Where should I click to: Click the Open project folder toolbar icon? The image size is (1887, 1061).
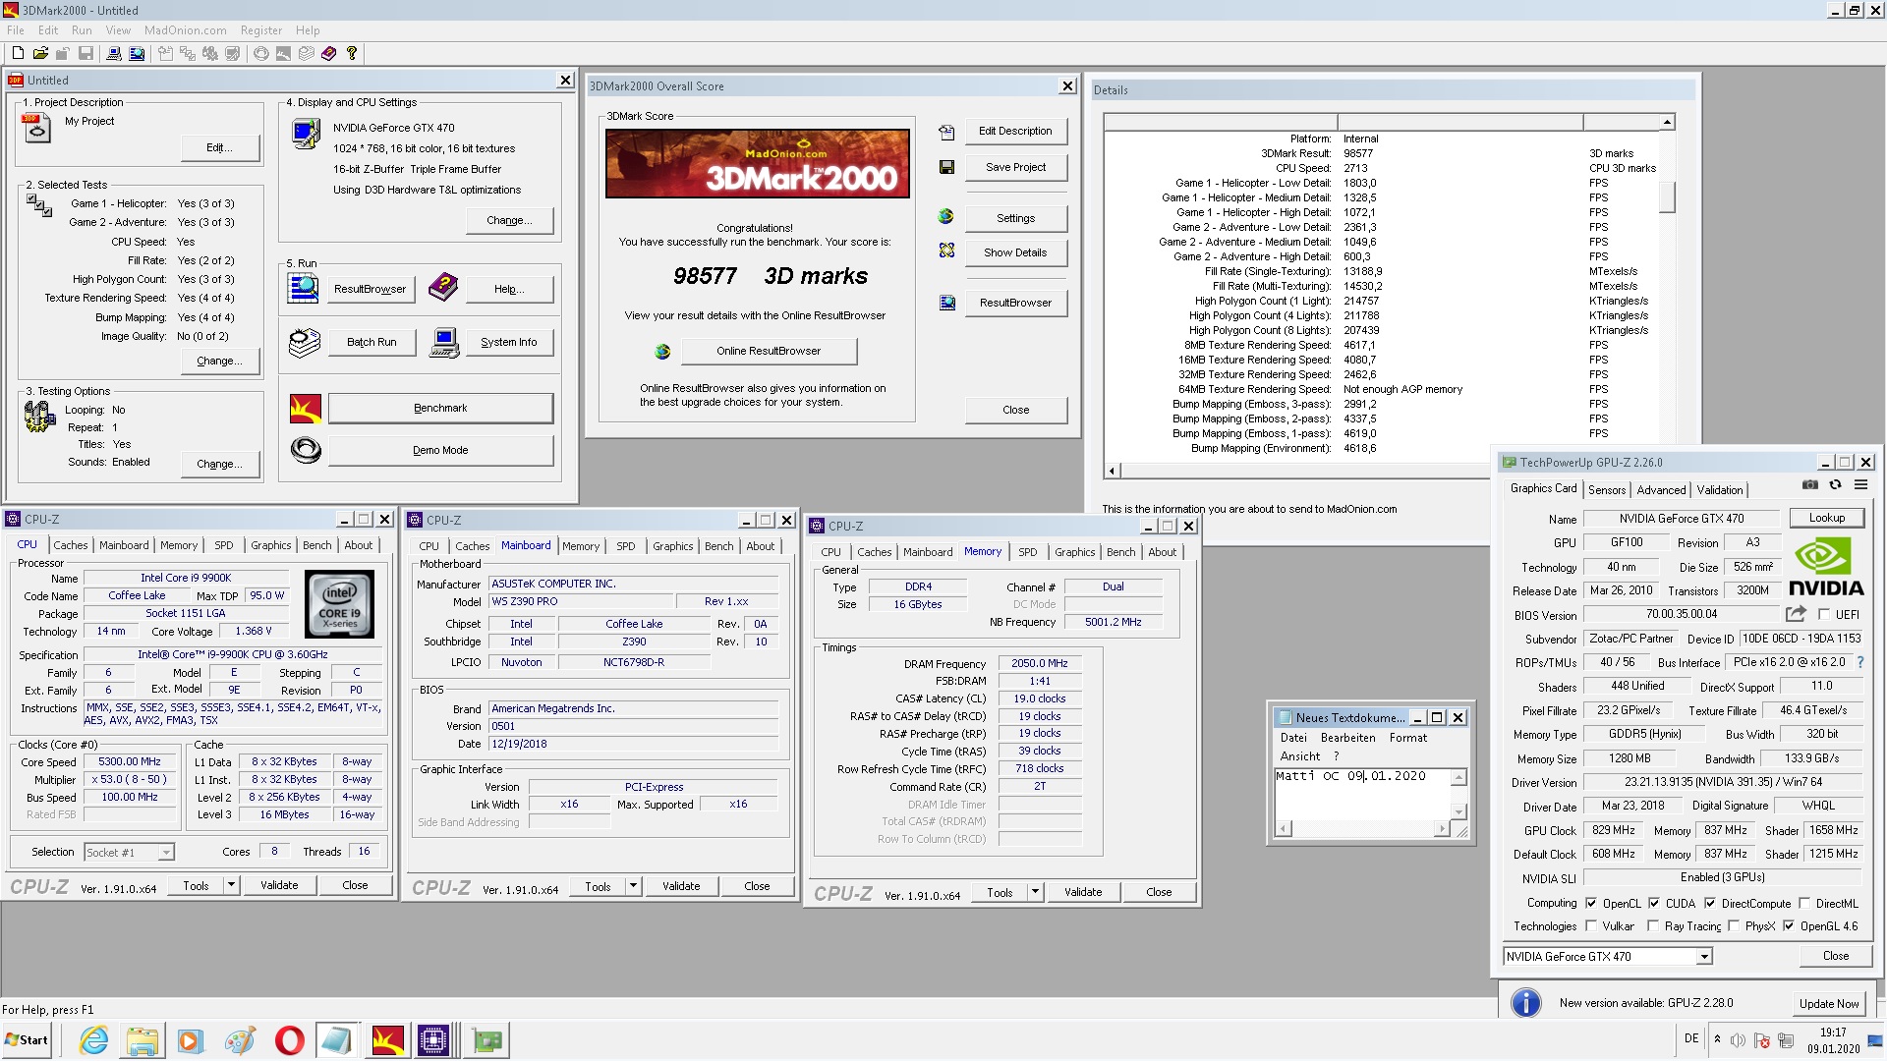tap(40, 53)
